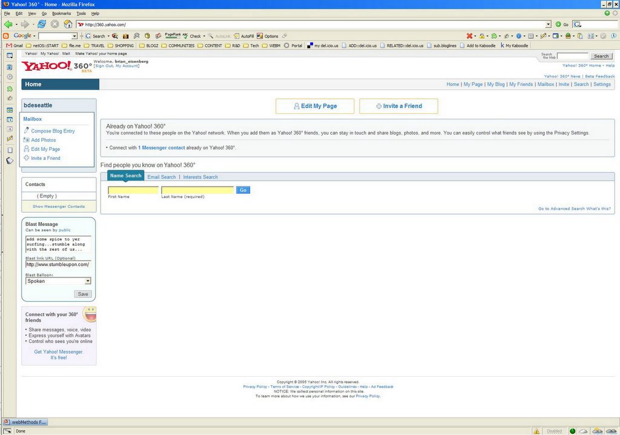Open the Gmail bookmark
Screen dimensions: 620x435
(15, 45)
